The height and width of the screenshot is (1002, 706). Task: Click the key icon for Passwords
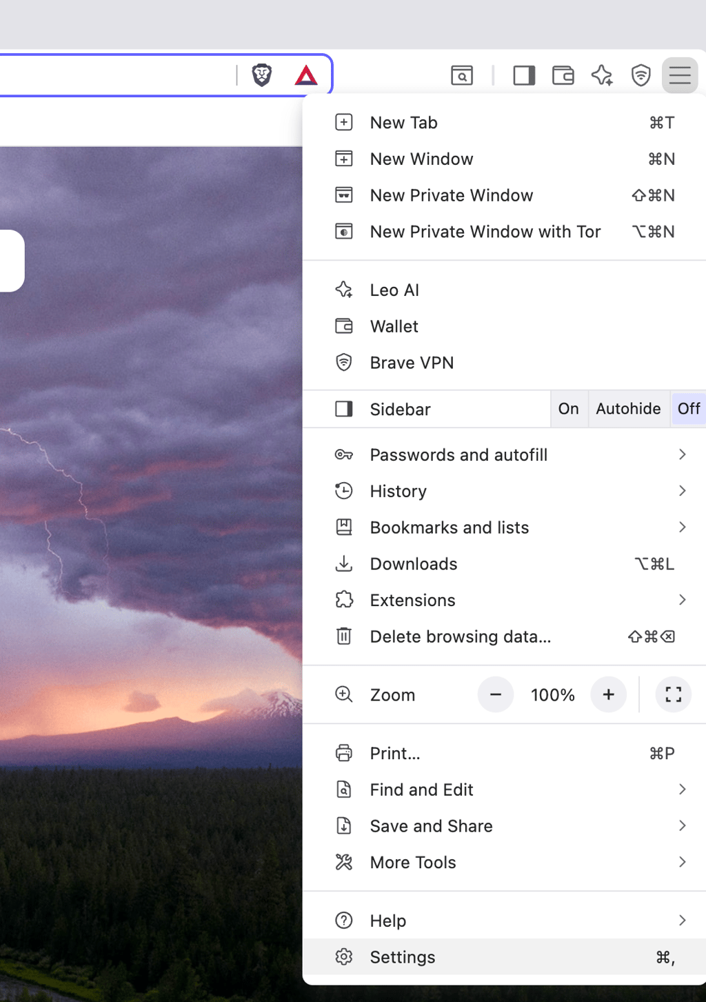click(344, 454)
